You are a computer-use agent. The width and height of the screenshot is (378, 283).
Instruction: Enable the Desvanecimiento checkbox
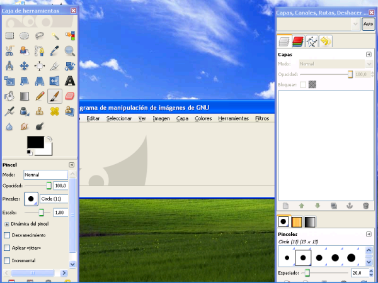click(x=7, y=235)
